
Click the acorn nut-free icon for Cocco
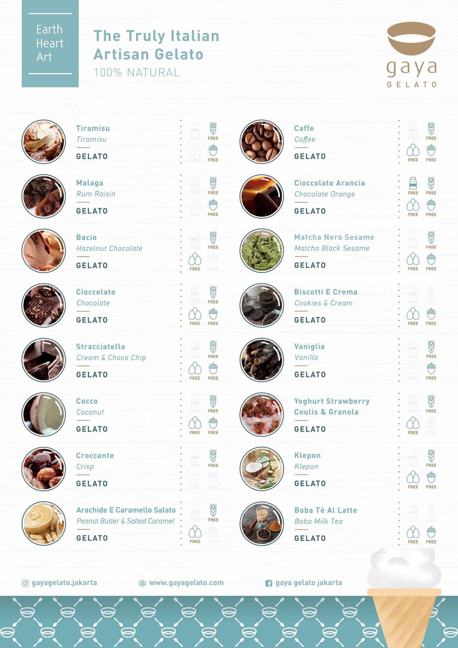point(213,423)
